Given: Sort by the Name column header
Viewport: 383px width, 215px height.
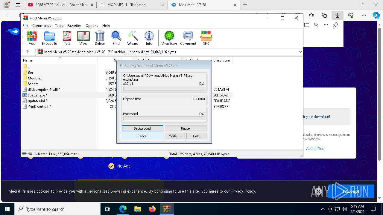Looking at the screenshot, I should coord(60,60).
